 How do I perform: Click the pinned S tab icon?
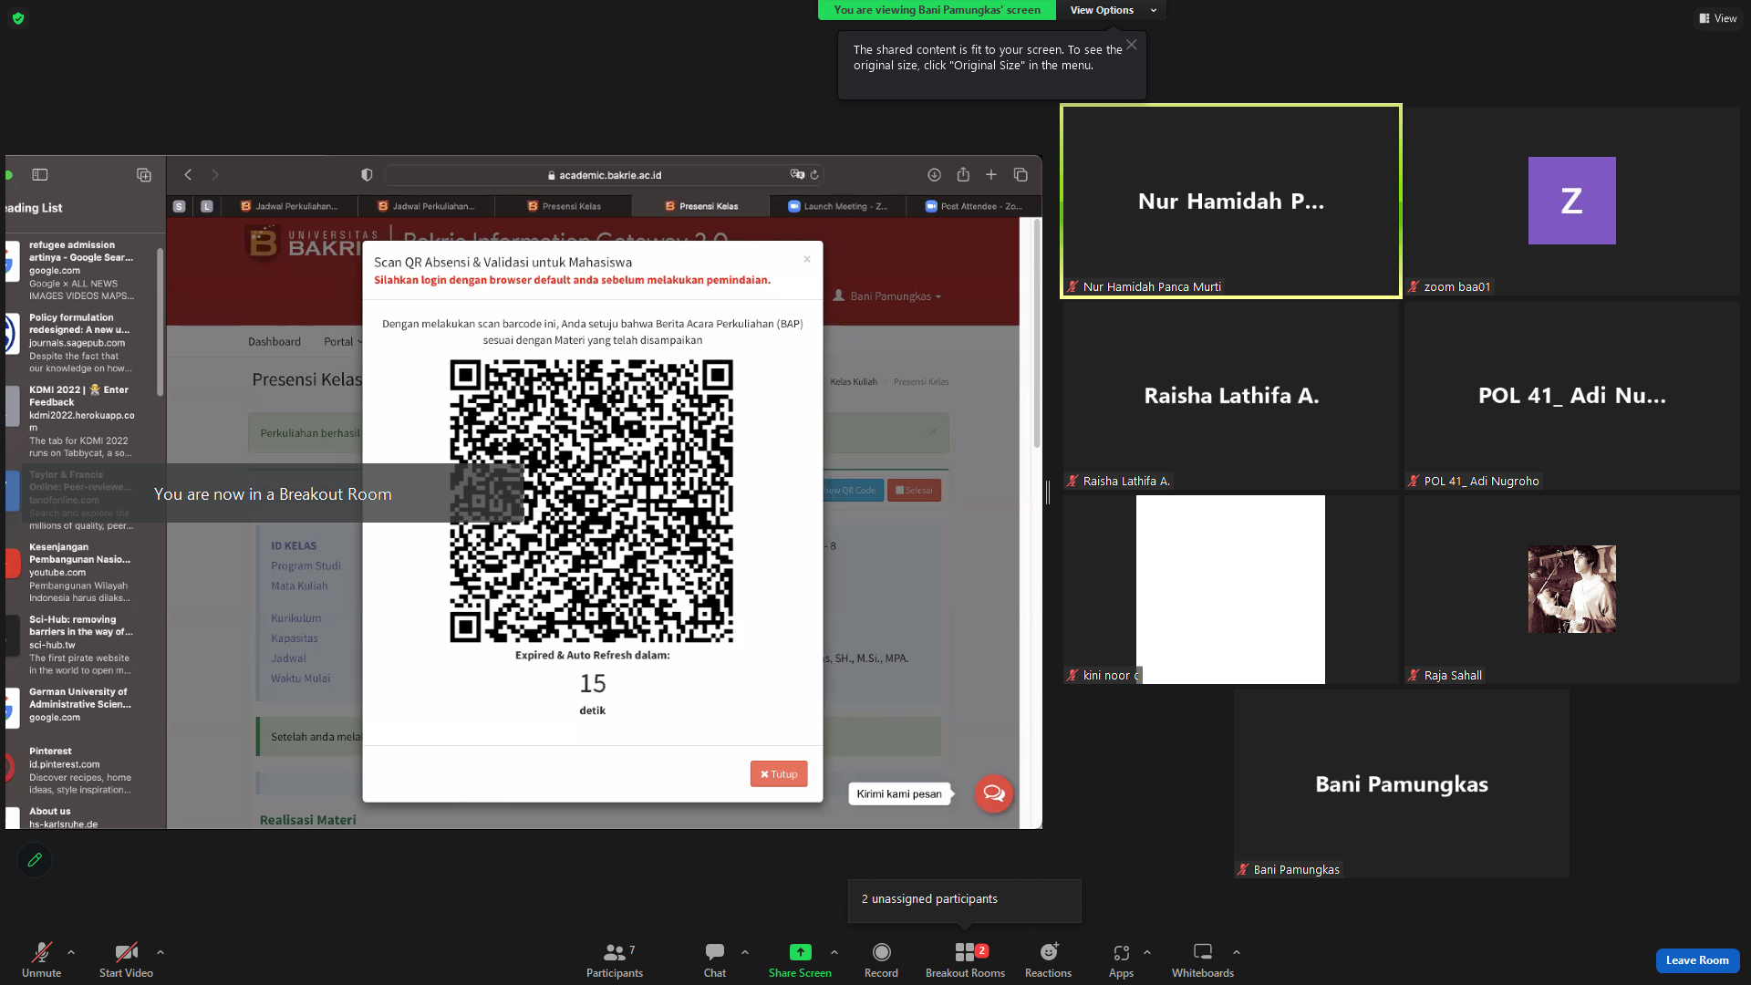[x=180, y=206]
